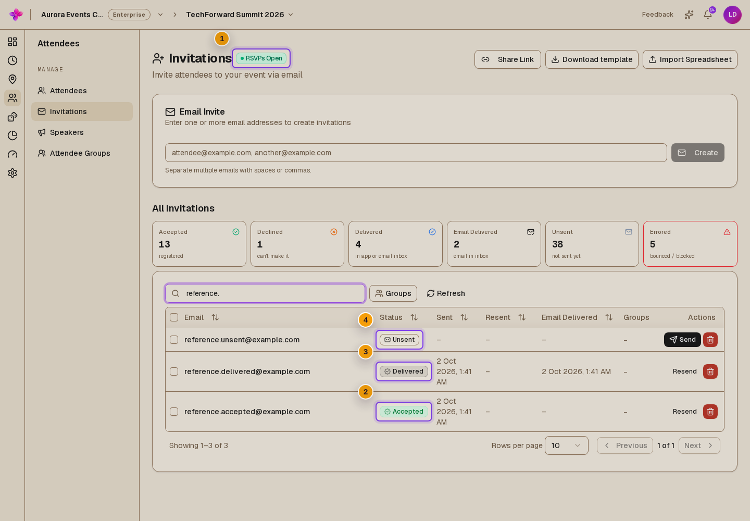Check the reference.unsent@example.com row checkbox

(x=174, y=340)
